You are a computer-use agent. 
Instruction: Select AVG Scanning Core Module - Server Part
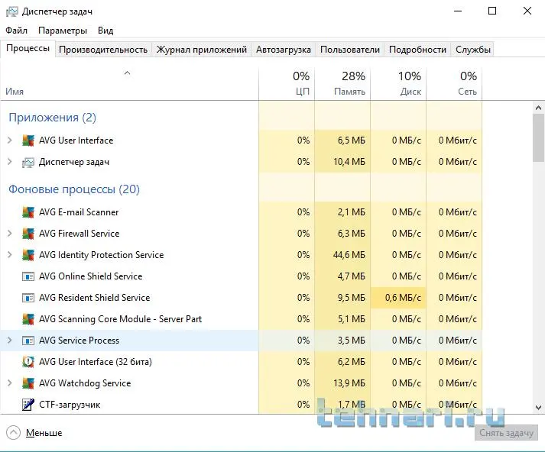coord(120,319)
